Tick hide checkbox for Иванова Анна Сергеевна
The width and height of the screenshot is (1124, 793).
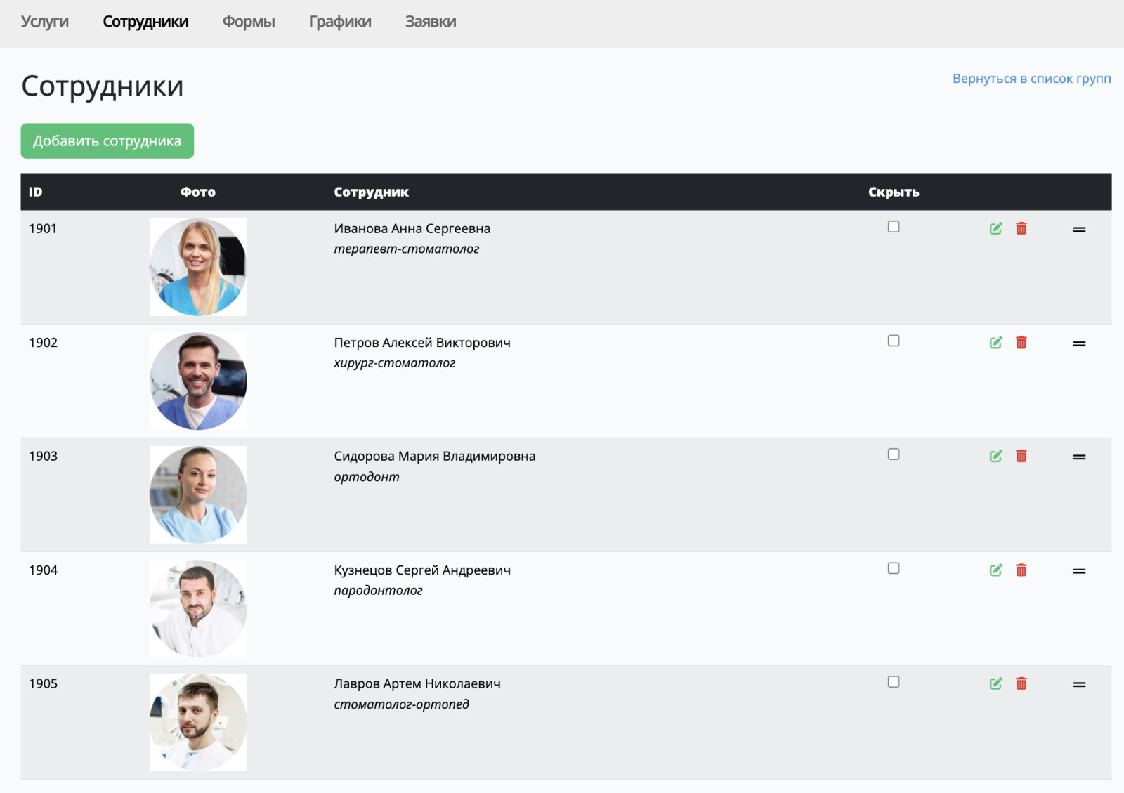[894, 226]
